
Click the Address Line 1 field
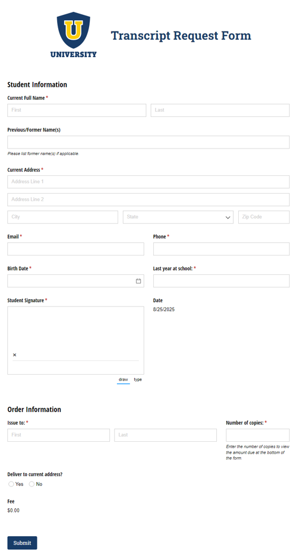(148, 182)
